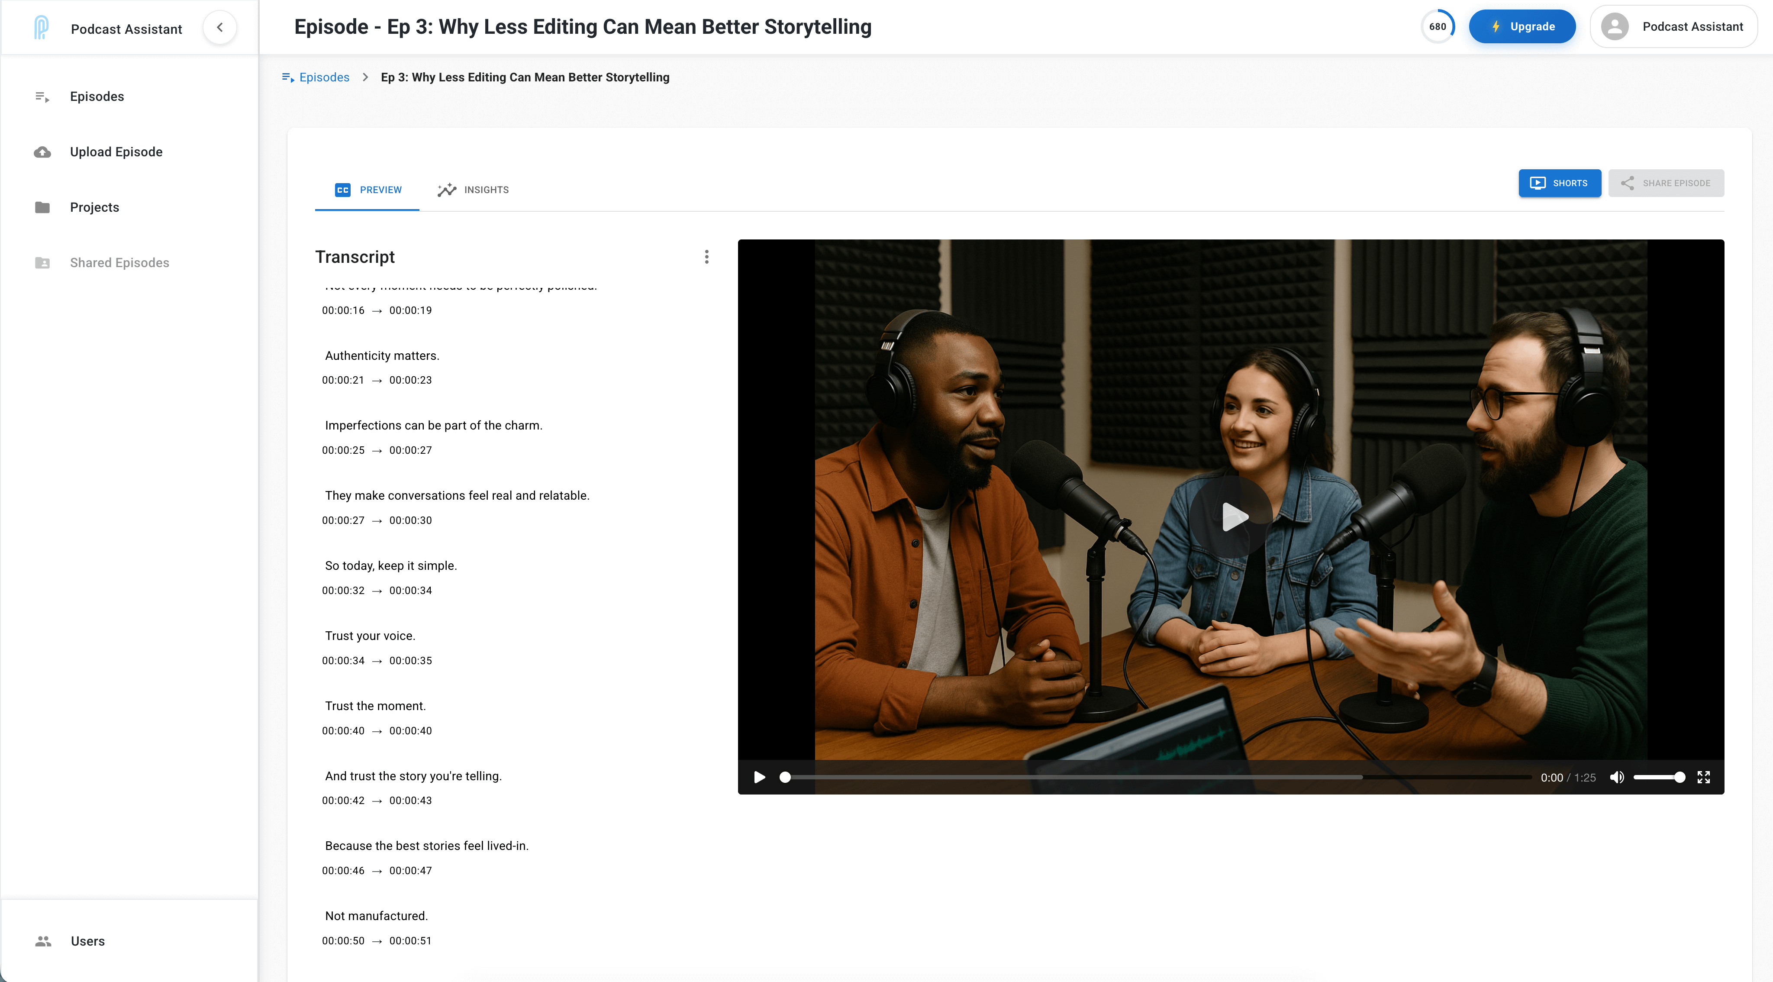1773x982 pixels.
Task: Go to Projects folder in sidebar
Action: pos(94,207)
